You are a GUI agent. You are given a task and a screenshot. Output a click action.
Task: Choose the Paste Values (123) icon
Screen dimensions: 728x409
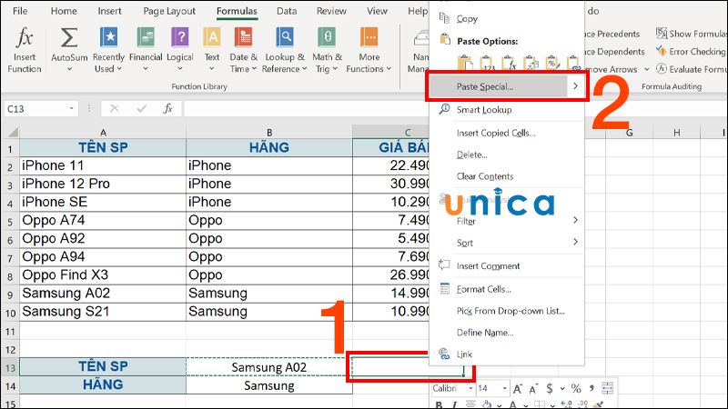487,63
